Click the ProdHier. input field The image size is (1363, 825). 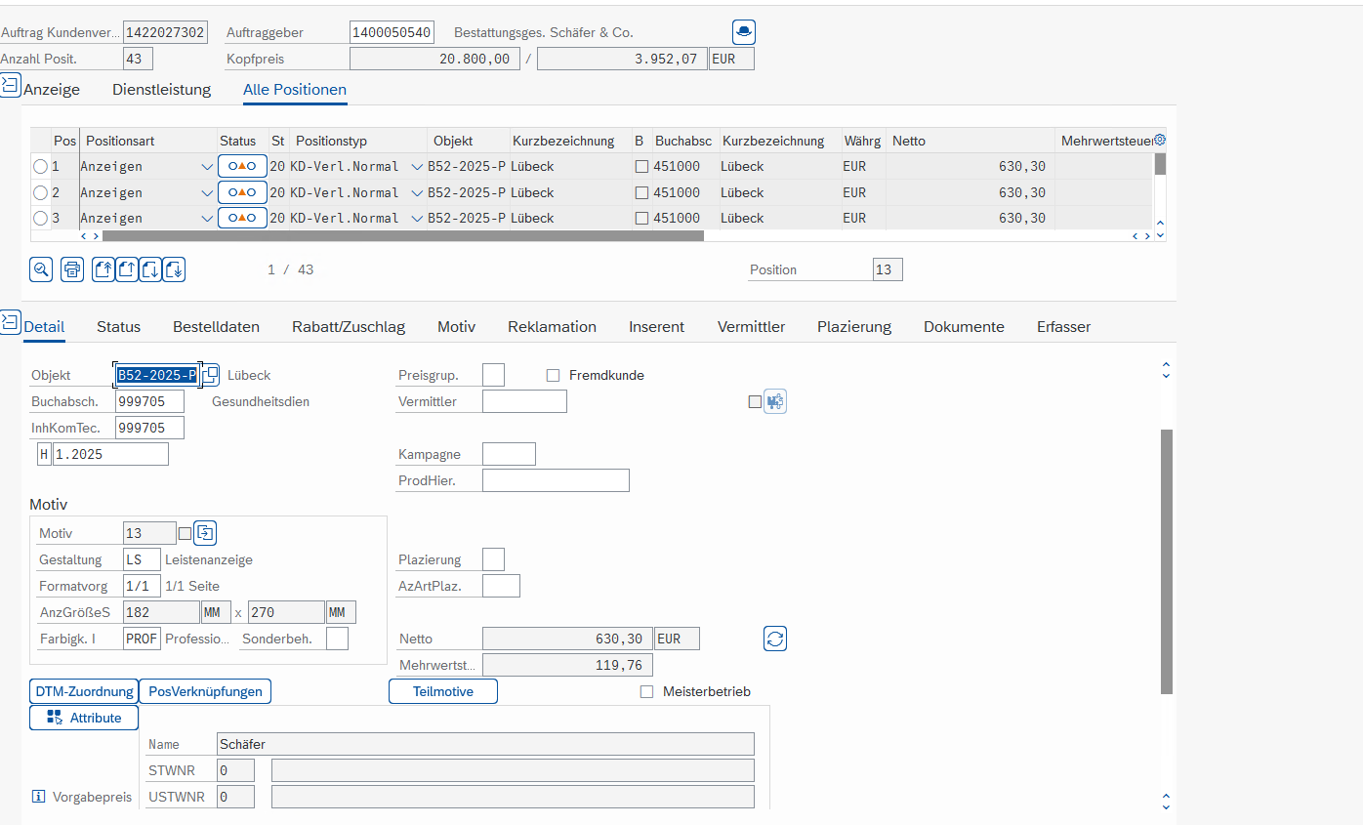[x=556, y=480]
